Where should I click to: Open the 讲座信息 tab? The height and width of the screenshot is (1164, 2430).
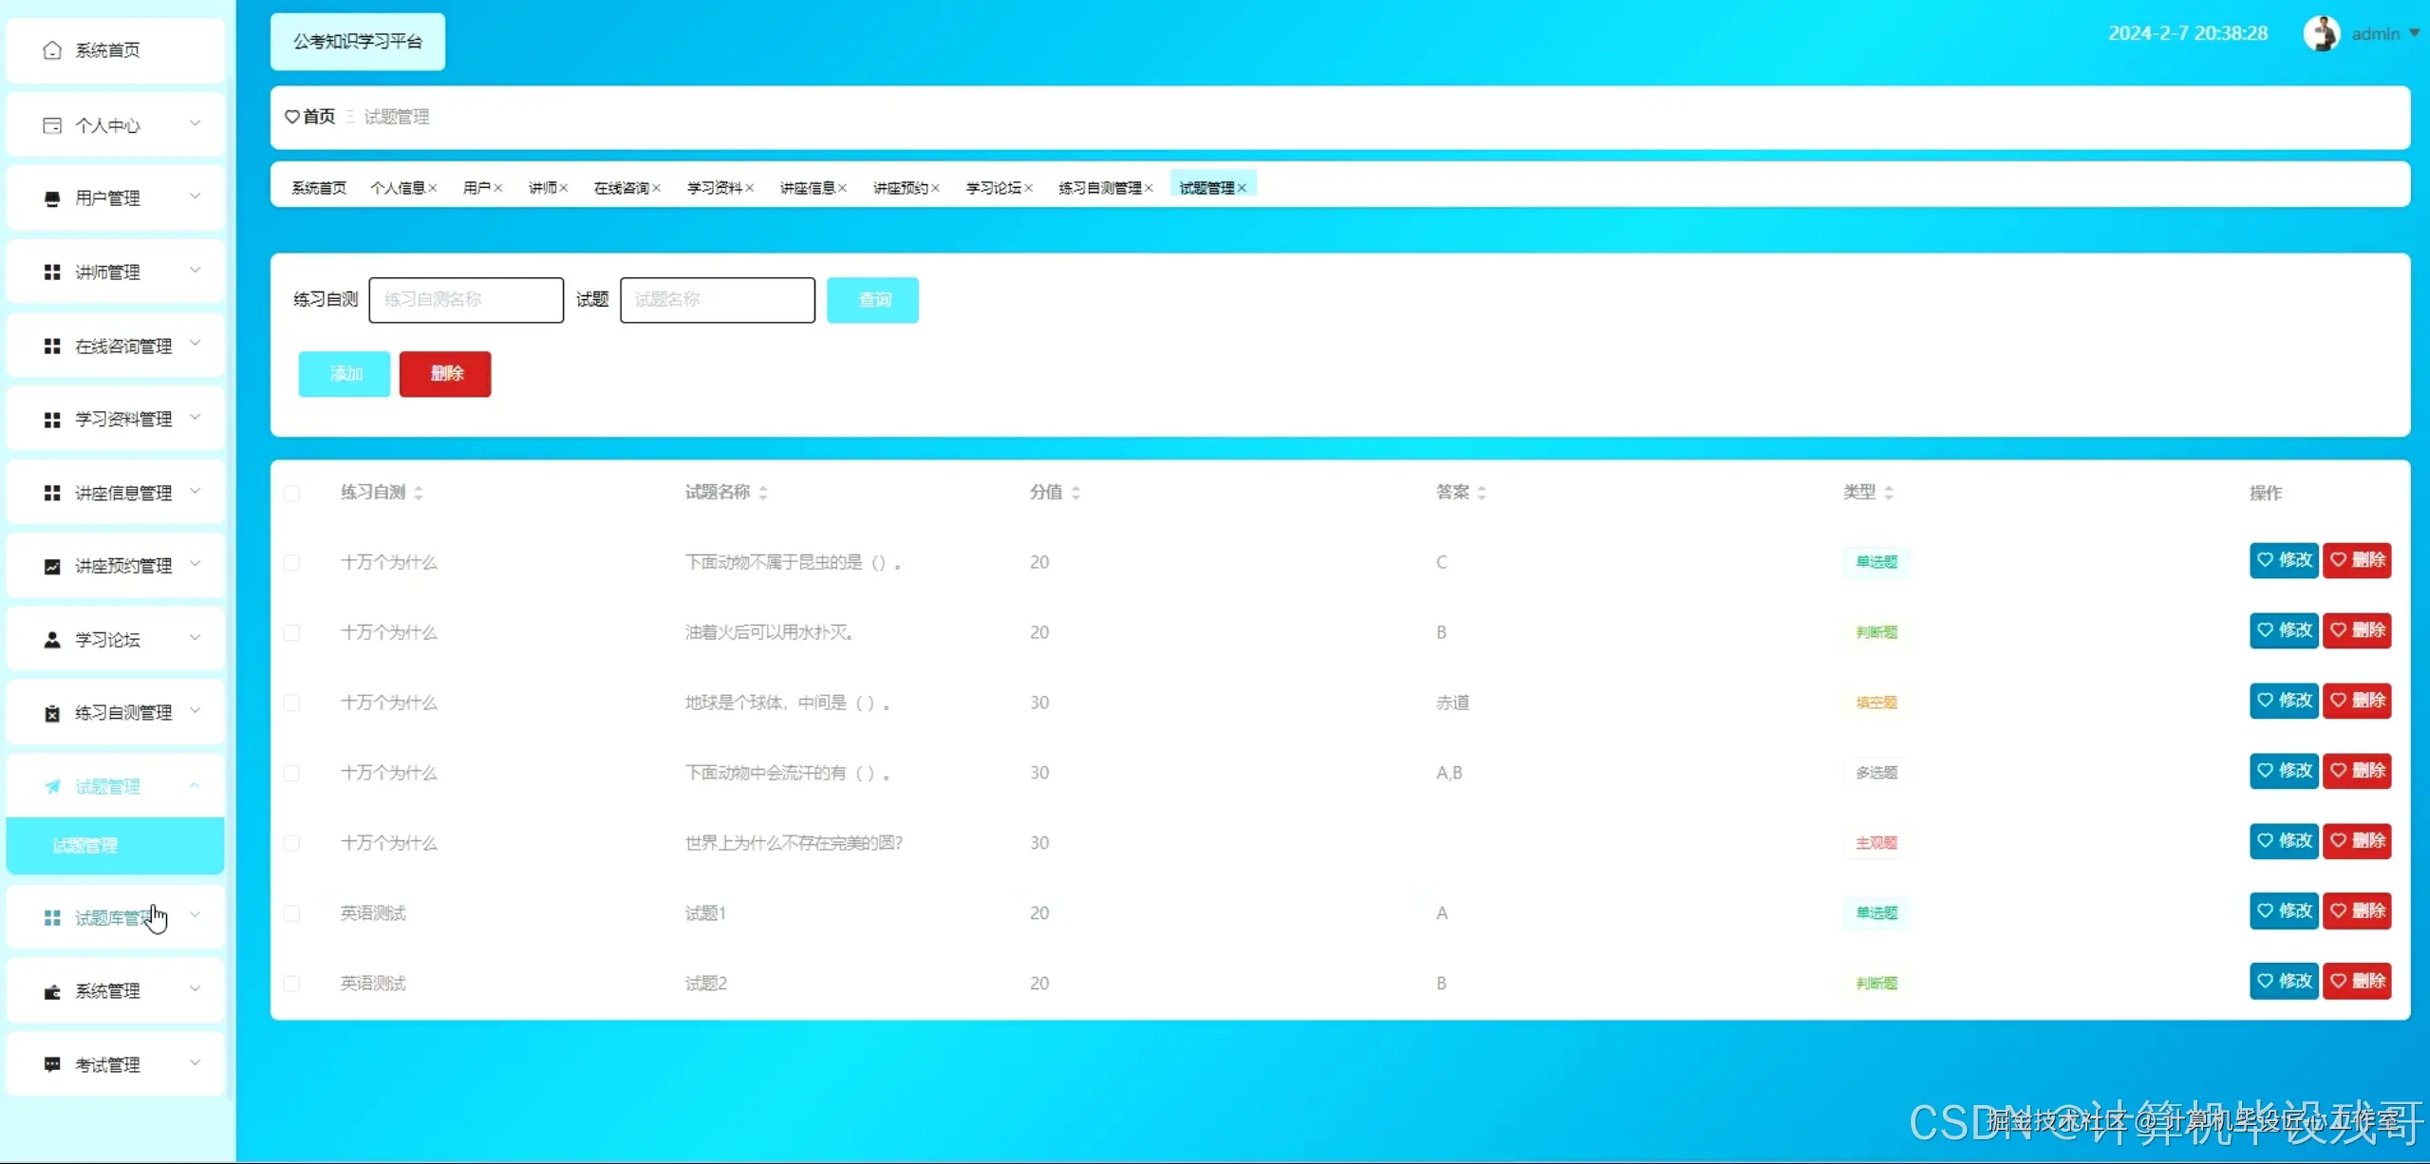click(807, 188)
